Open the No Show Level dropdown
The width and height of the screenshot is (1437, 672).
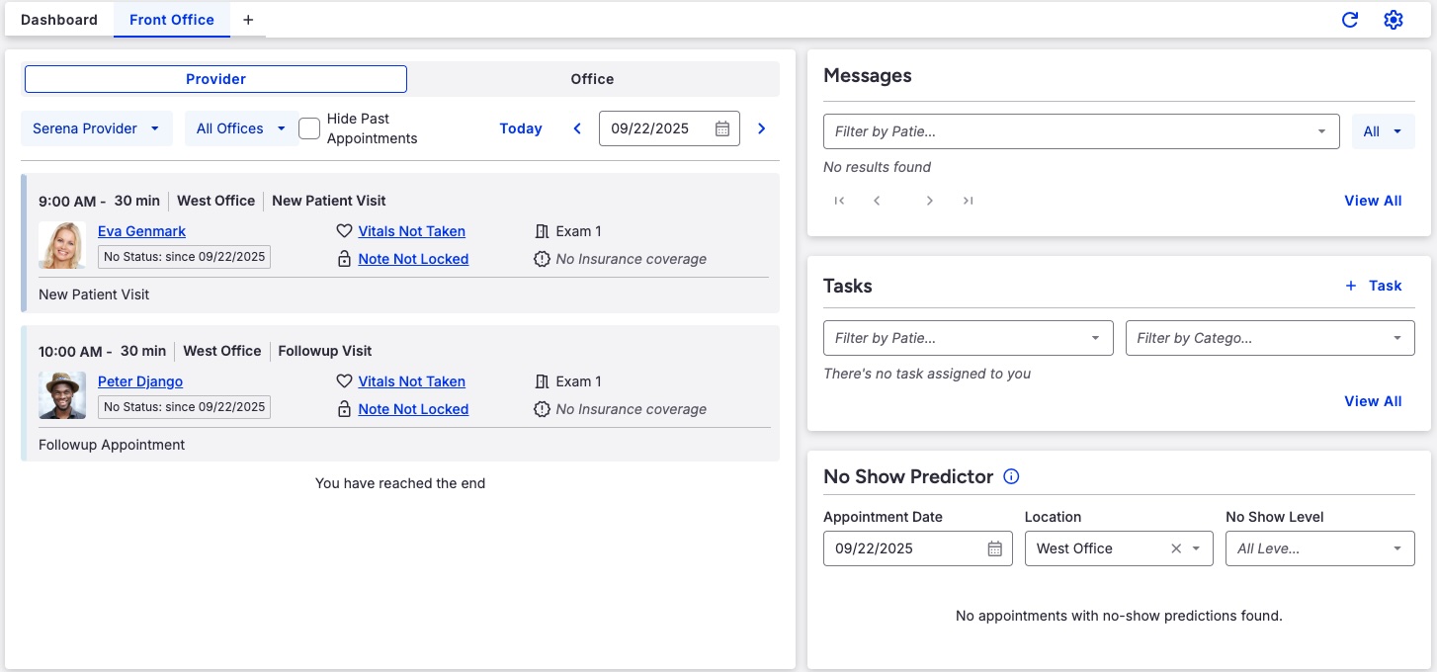coord(1319,548)
